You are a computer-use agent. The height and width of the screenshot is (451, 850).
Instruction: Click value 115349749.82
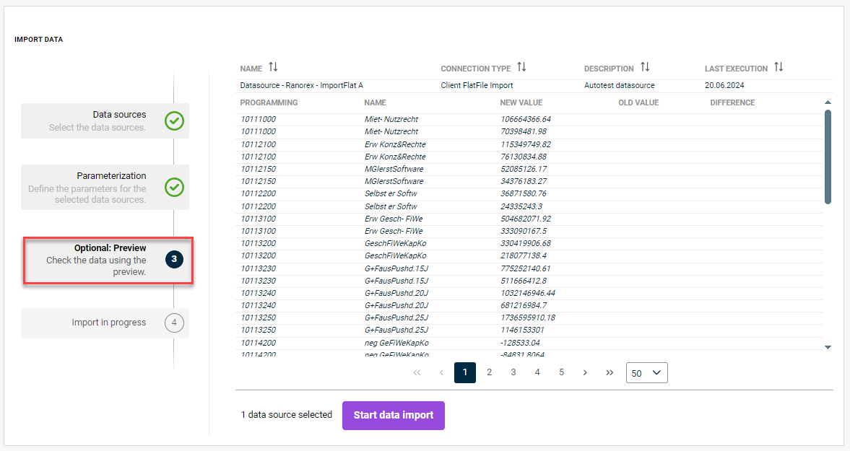(x=526, y=144)
